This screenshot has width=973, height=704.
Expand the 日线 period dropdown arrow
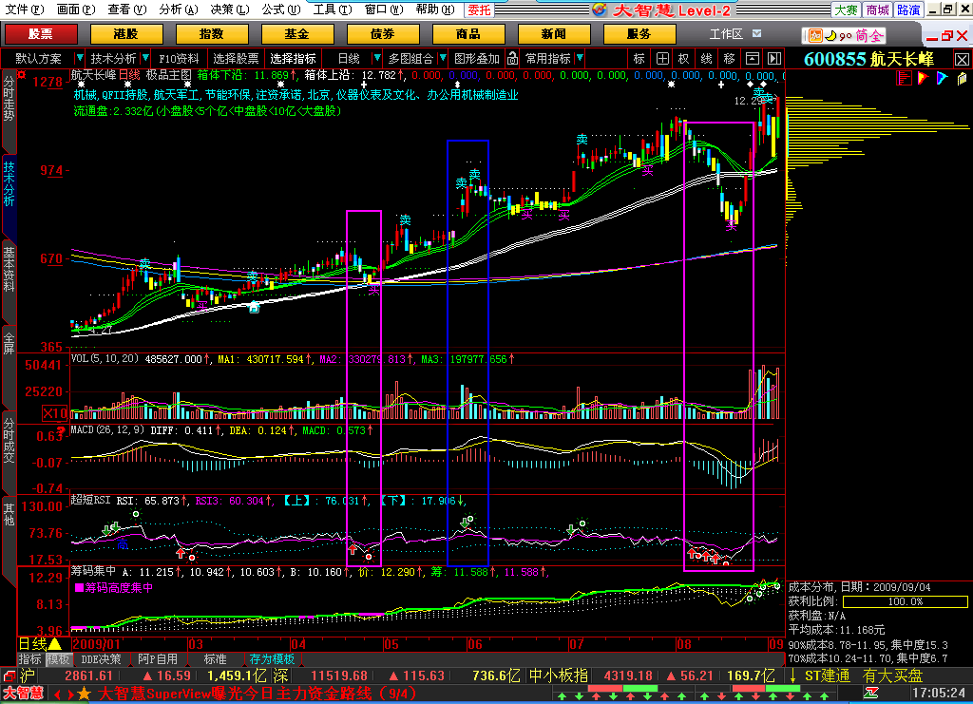[x=376, y=58]
